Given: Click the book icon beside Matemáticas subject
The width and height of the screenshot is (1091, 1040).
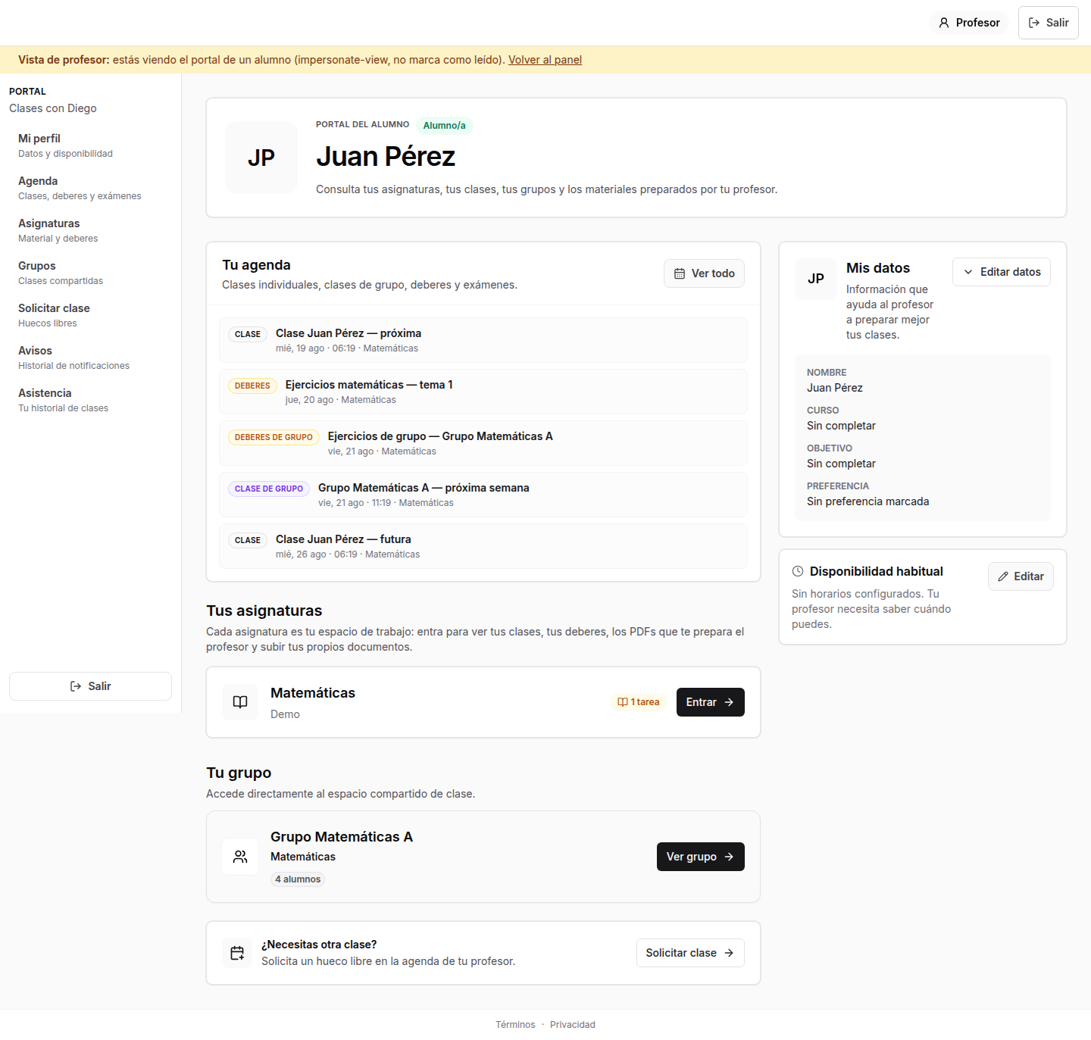Looking at the screenshot, I should click(240, 702).
